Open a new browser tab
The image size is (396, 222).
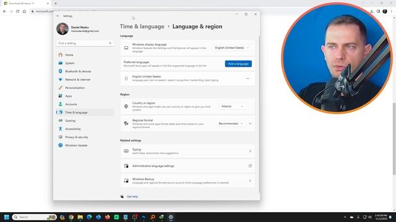tap(56, 4)
